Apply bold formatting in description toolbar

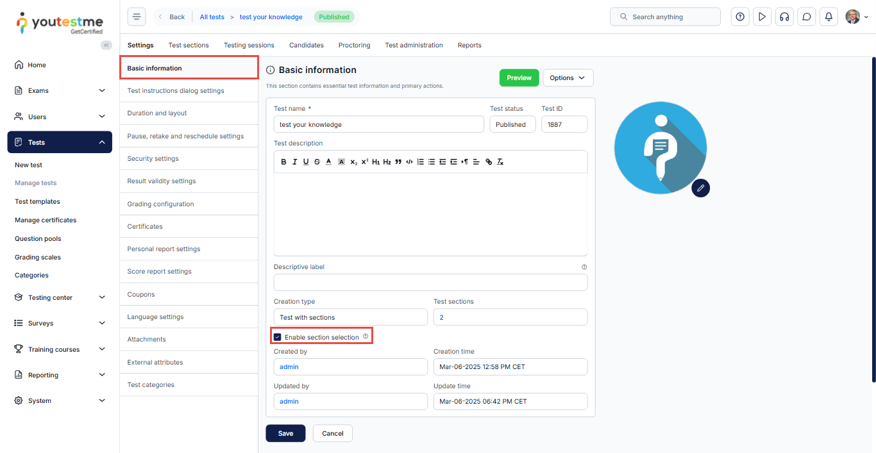(x=283, y=162)
